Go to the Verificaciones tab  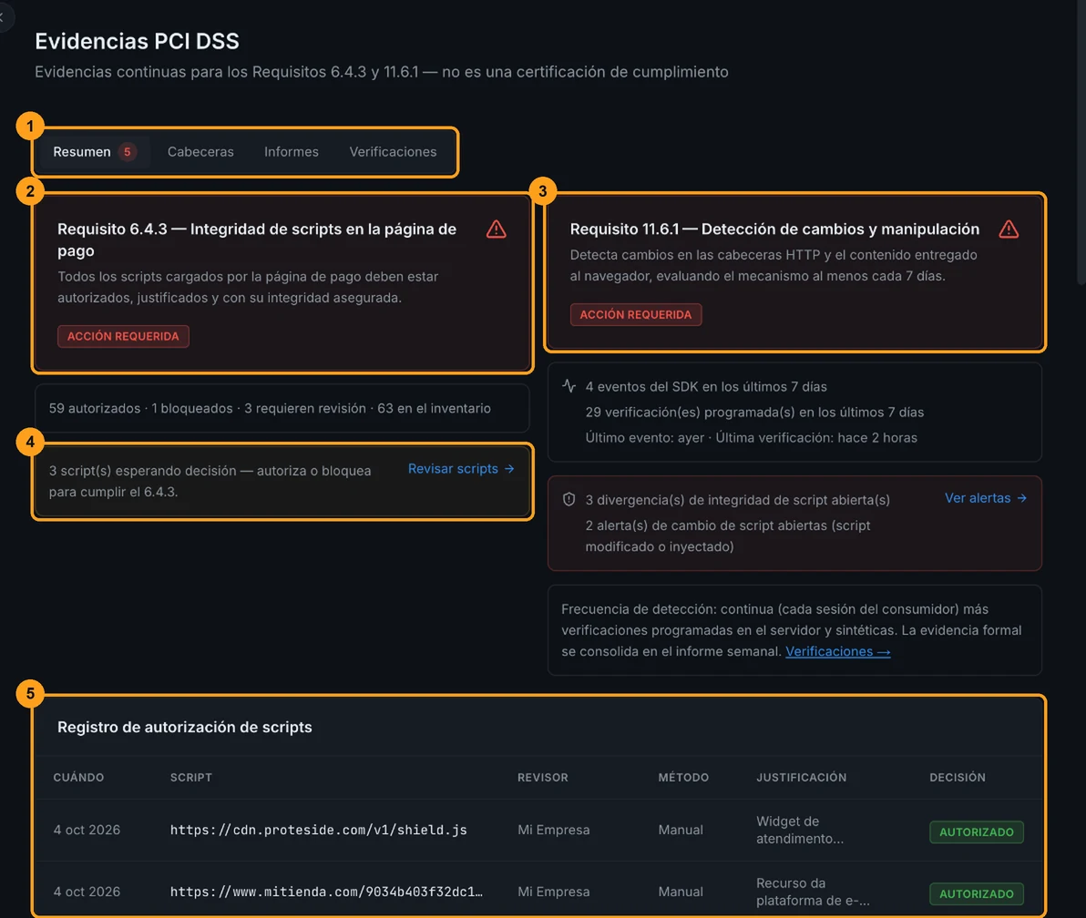coord(393,151)
